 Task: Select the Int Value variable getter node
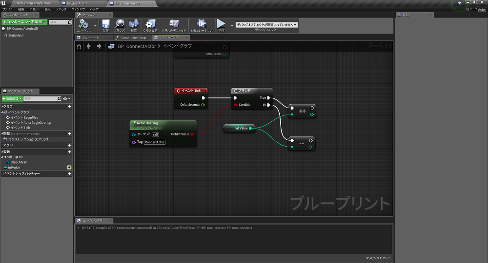click(239, 128)
